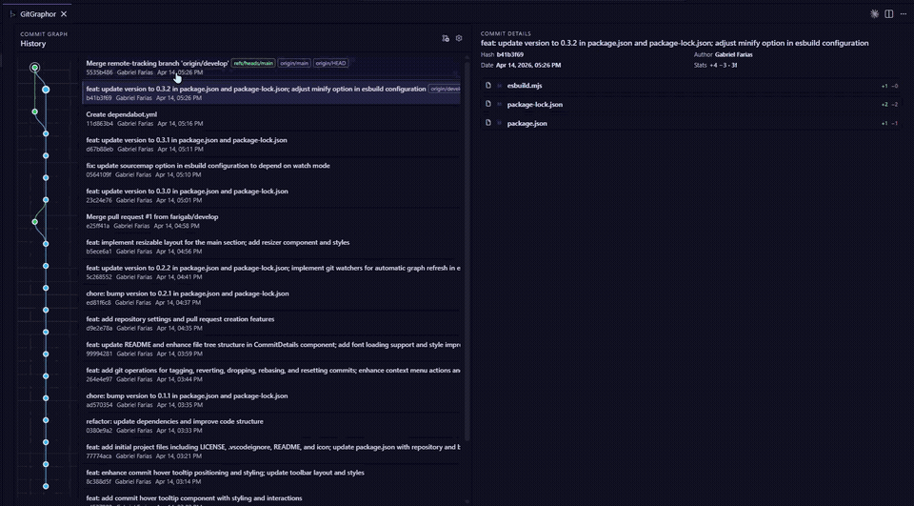Select commit 'feat: add git operations for tagging'
This screenshot has width=914, height=506.
[271, 374]
